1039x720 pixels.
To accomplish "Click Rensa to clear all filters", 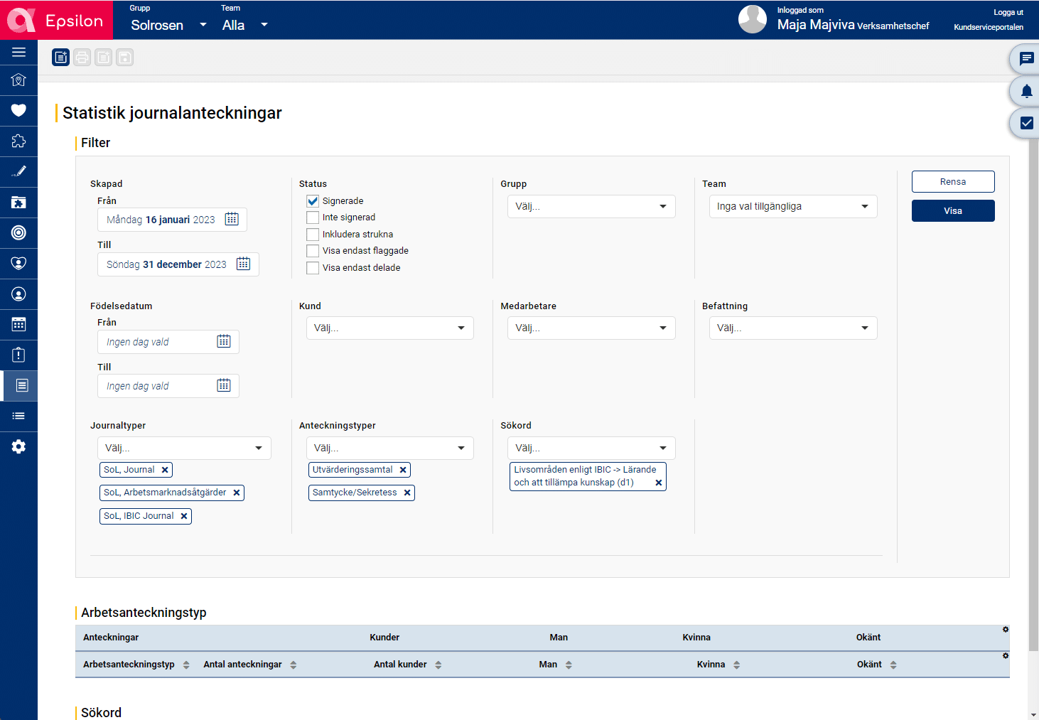I will coord(953,181).
